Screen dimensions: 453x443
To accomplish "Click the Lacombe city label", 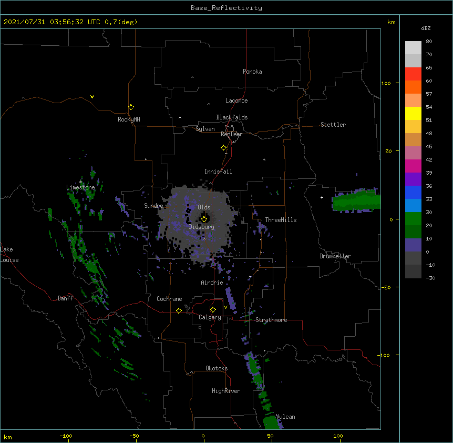I will 236,100.
